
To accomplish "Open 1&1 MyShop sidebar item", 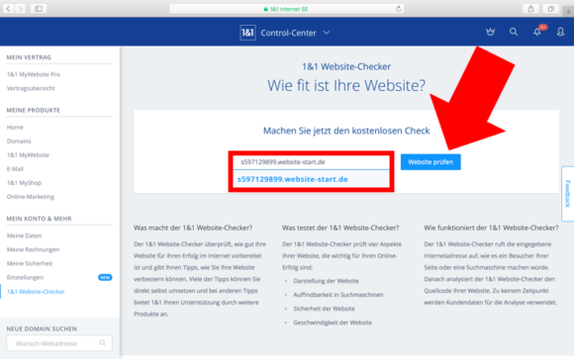I will pyautogui.click(x=24, y=183).
